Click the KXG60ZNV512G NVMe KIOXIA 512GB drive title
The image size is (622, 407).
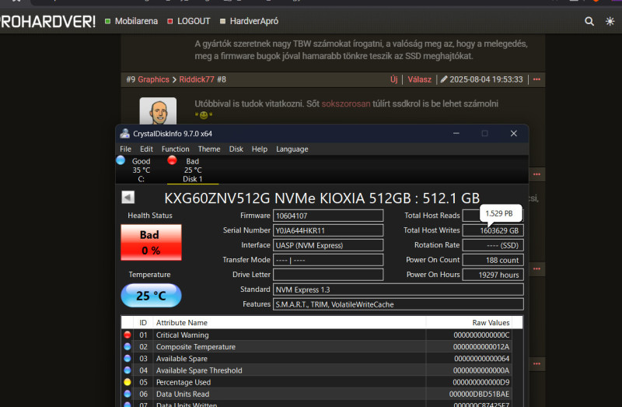322,198
